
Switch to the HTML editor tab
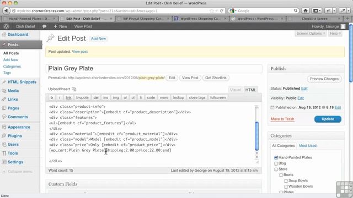point(250,90)
